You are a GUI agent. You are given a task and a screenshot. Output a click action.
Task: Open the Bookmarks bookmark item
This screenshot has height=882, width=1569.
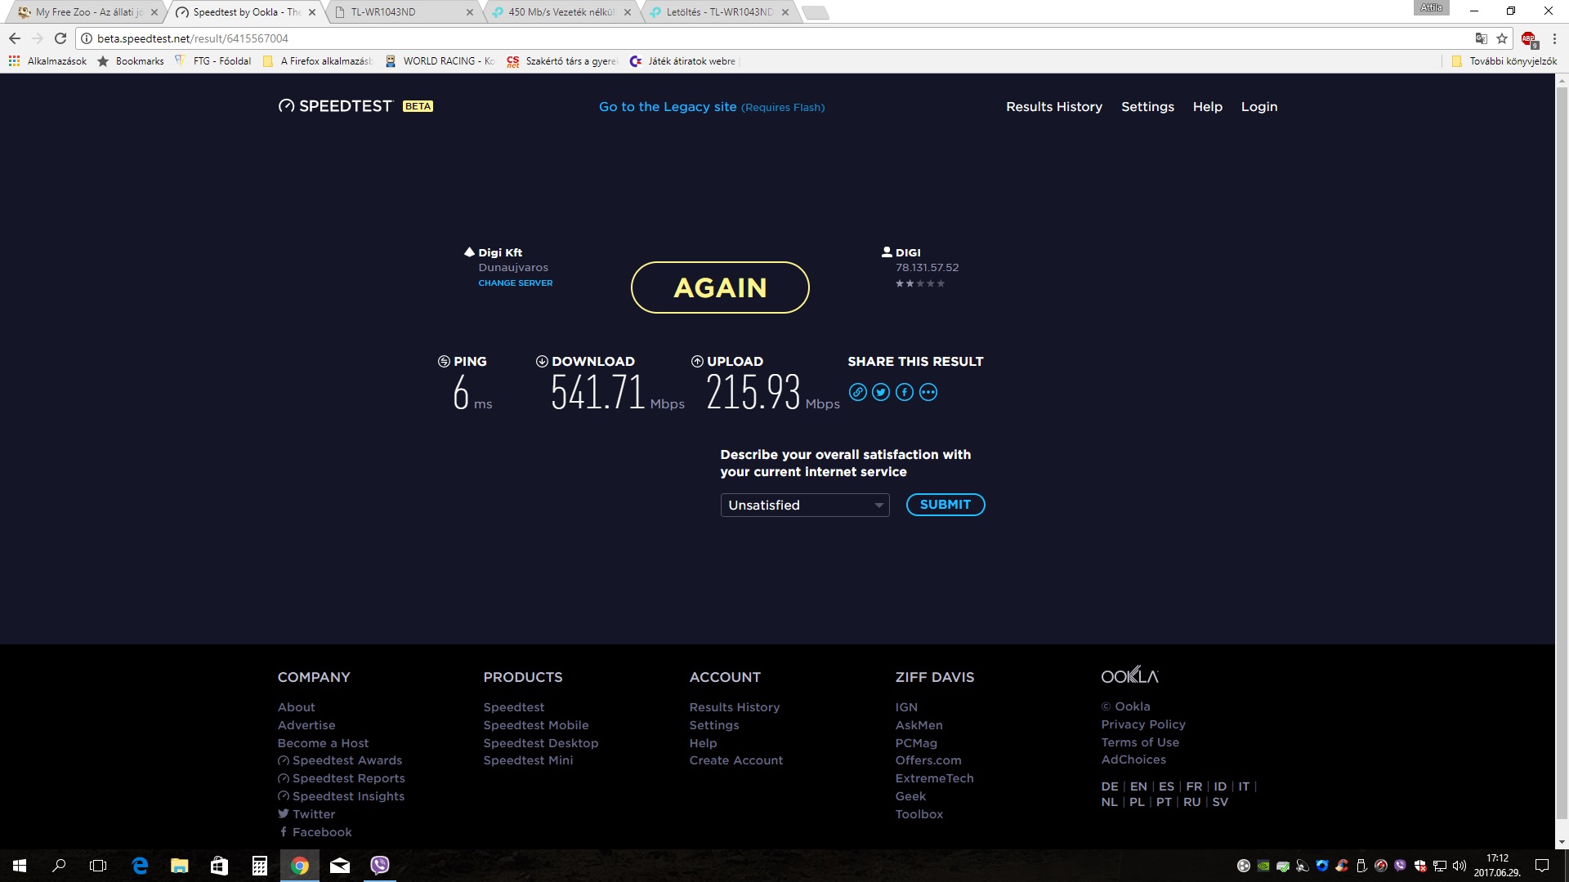[x=131, y=61]
